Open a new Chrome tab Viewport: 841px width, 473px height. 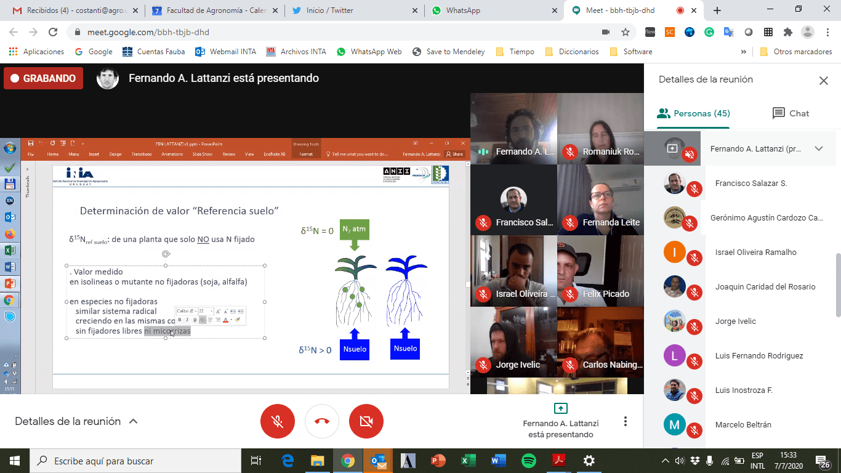(x=717, y=10)
